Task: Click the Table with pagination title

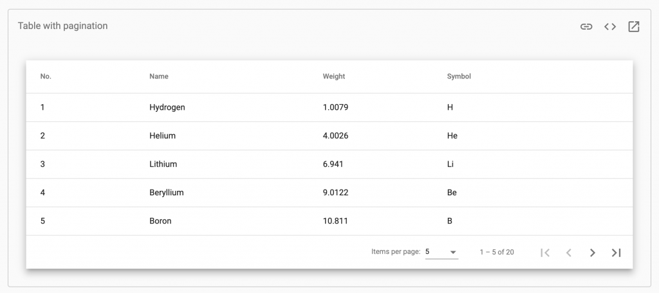Action: click(x=62, y=26)
